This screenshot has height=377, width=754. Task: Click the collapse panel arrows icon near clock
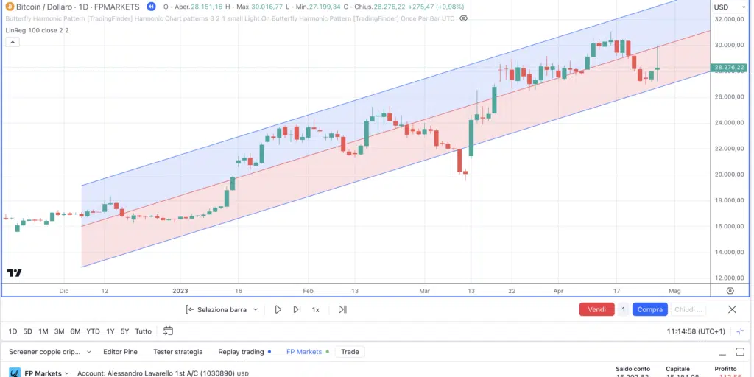(x=740, y=331)
